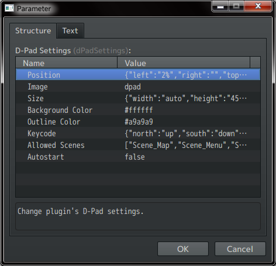Click the Autostart false value
Screen dimensions: 276x266
134,157
